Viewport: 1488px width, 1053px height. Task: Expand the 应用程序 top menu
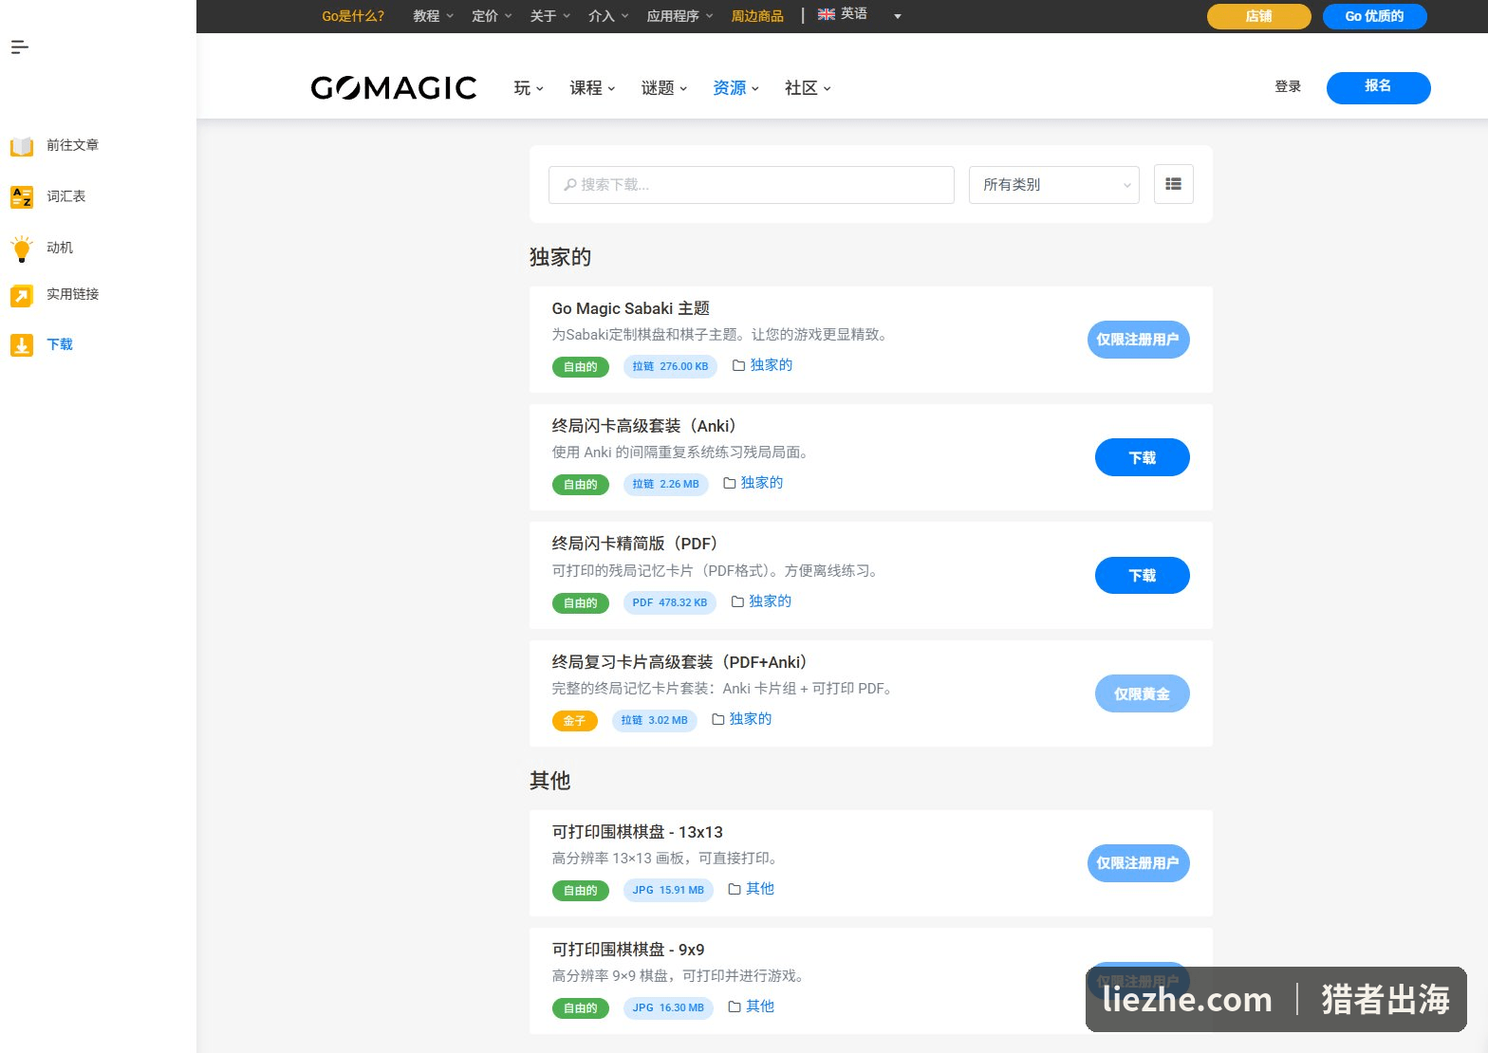tap(679, 16)
